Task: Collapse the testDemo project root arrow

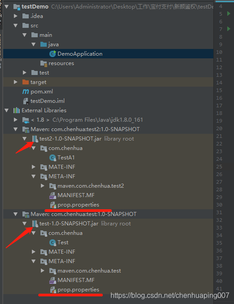Action: (7, 7)
